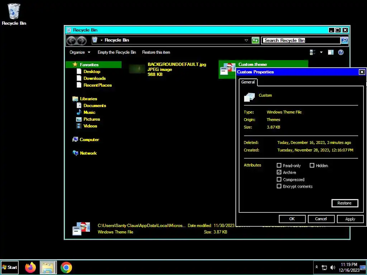Click the Network icon in sidebar
This screenshot has height=275, width=367.
point(75,153)
